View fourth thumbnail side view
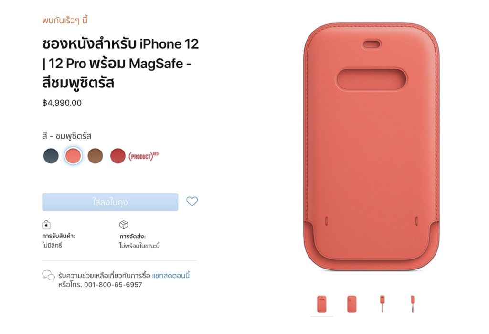 [413, 304]
